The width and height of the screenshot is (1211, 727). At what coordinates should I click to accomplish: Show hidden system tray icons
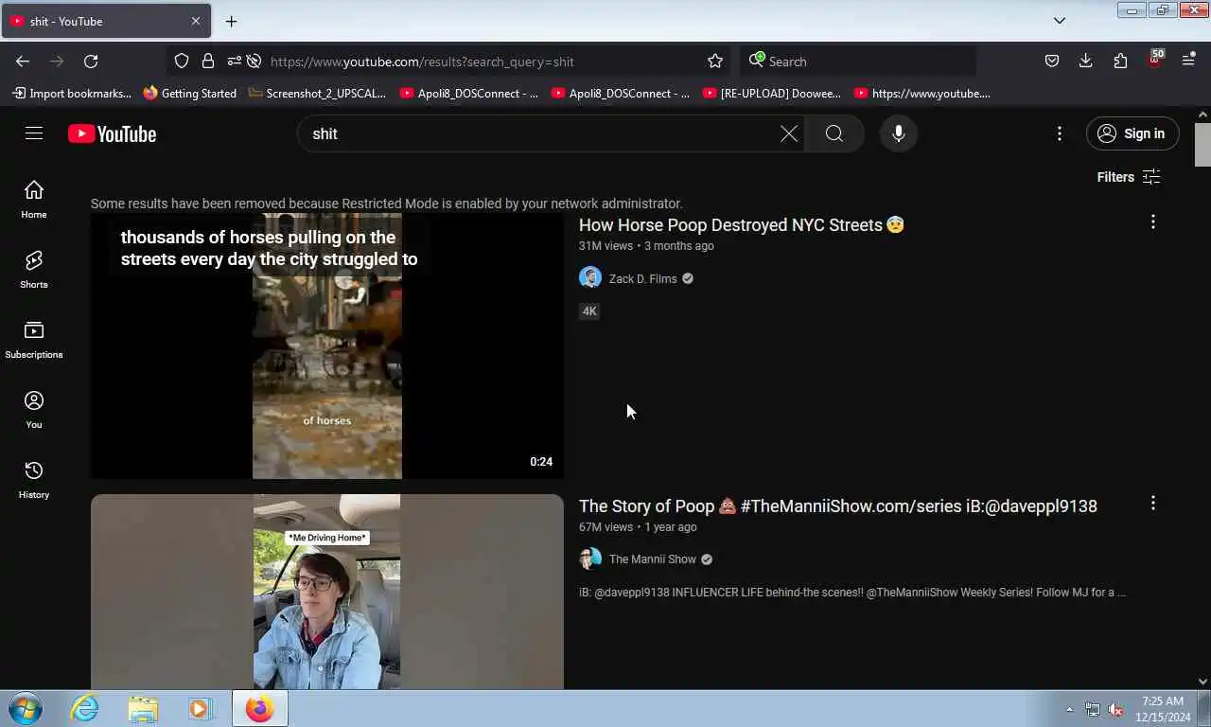click(x=1070, y=709)
